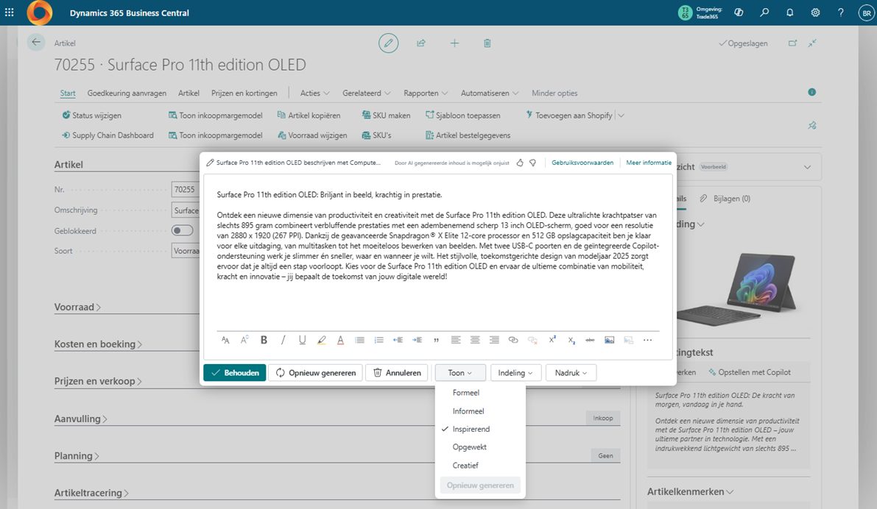Open the Indeling dropdown
877x509 pixels.
(x=515, y=373)
